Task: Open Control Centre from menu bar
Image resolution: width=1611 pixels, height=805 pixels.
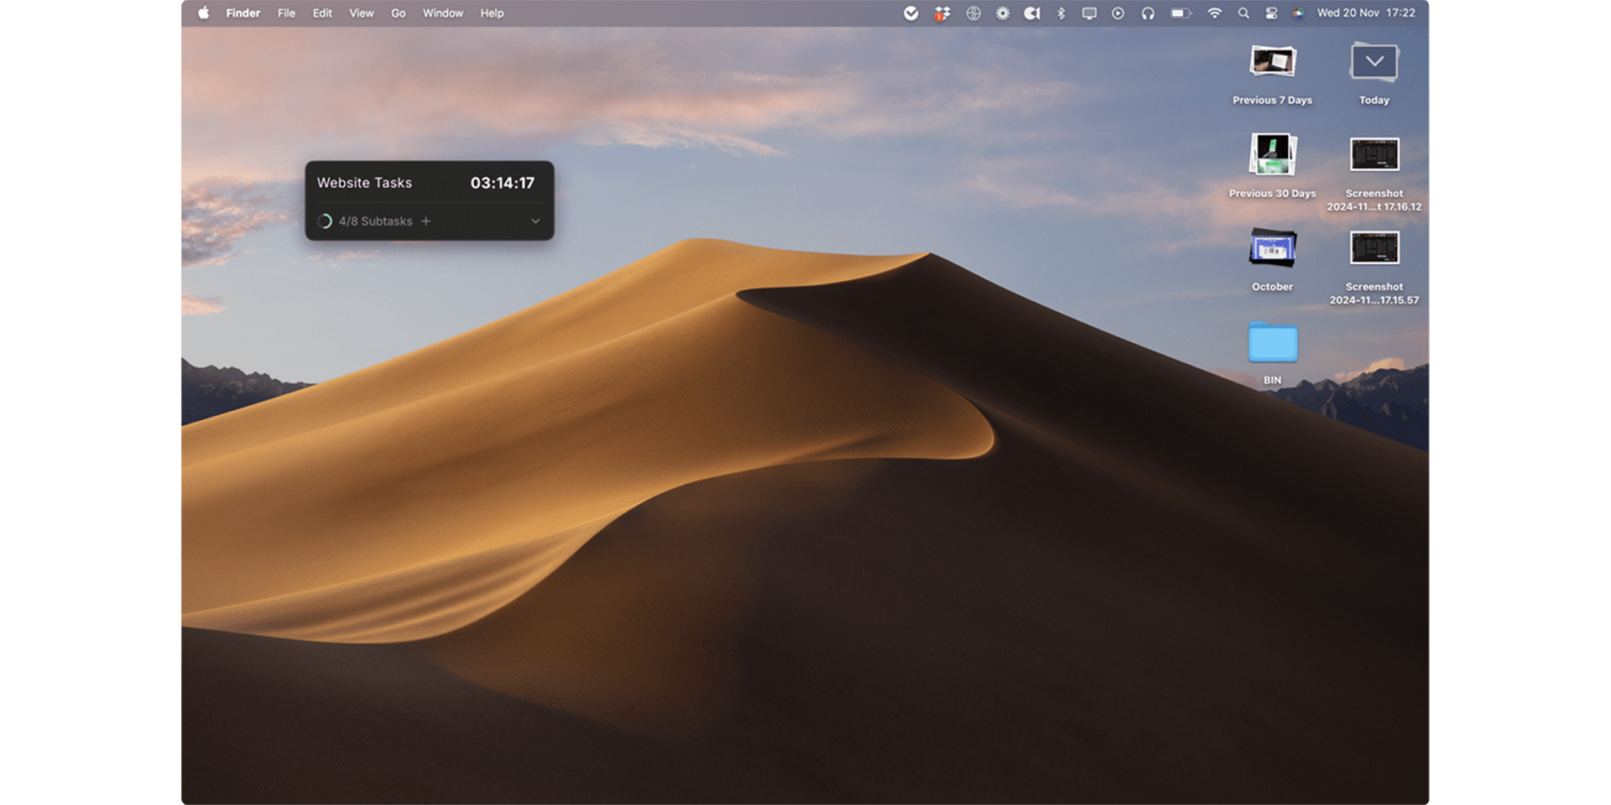Action: [1271, 13]
